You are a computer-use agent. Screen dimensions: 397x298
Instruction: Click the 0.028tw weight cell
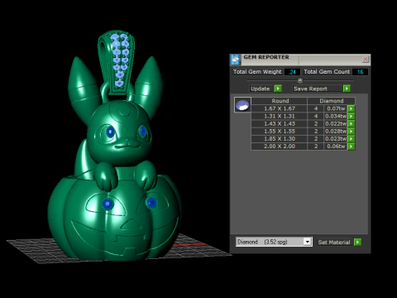coord(336,132)
